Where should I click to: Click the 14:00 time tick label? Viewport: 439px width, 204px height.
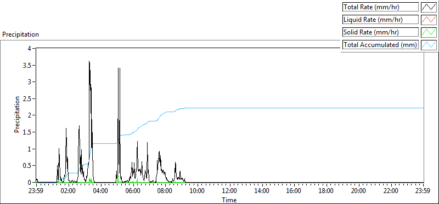(x=262, y=191)
